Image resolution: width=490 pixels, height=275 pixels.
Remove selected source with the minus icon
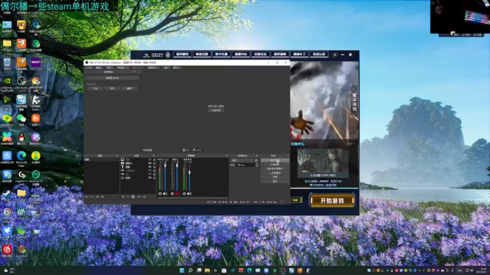point(128,197)
